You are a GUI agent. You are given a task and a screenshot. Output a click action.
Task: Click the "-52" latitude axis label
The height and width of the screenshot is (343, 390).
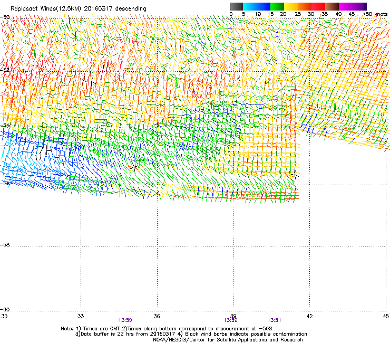coord(5,70)
